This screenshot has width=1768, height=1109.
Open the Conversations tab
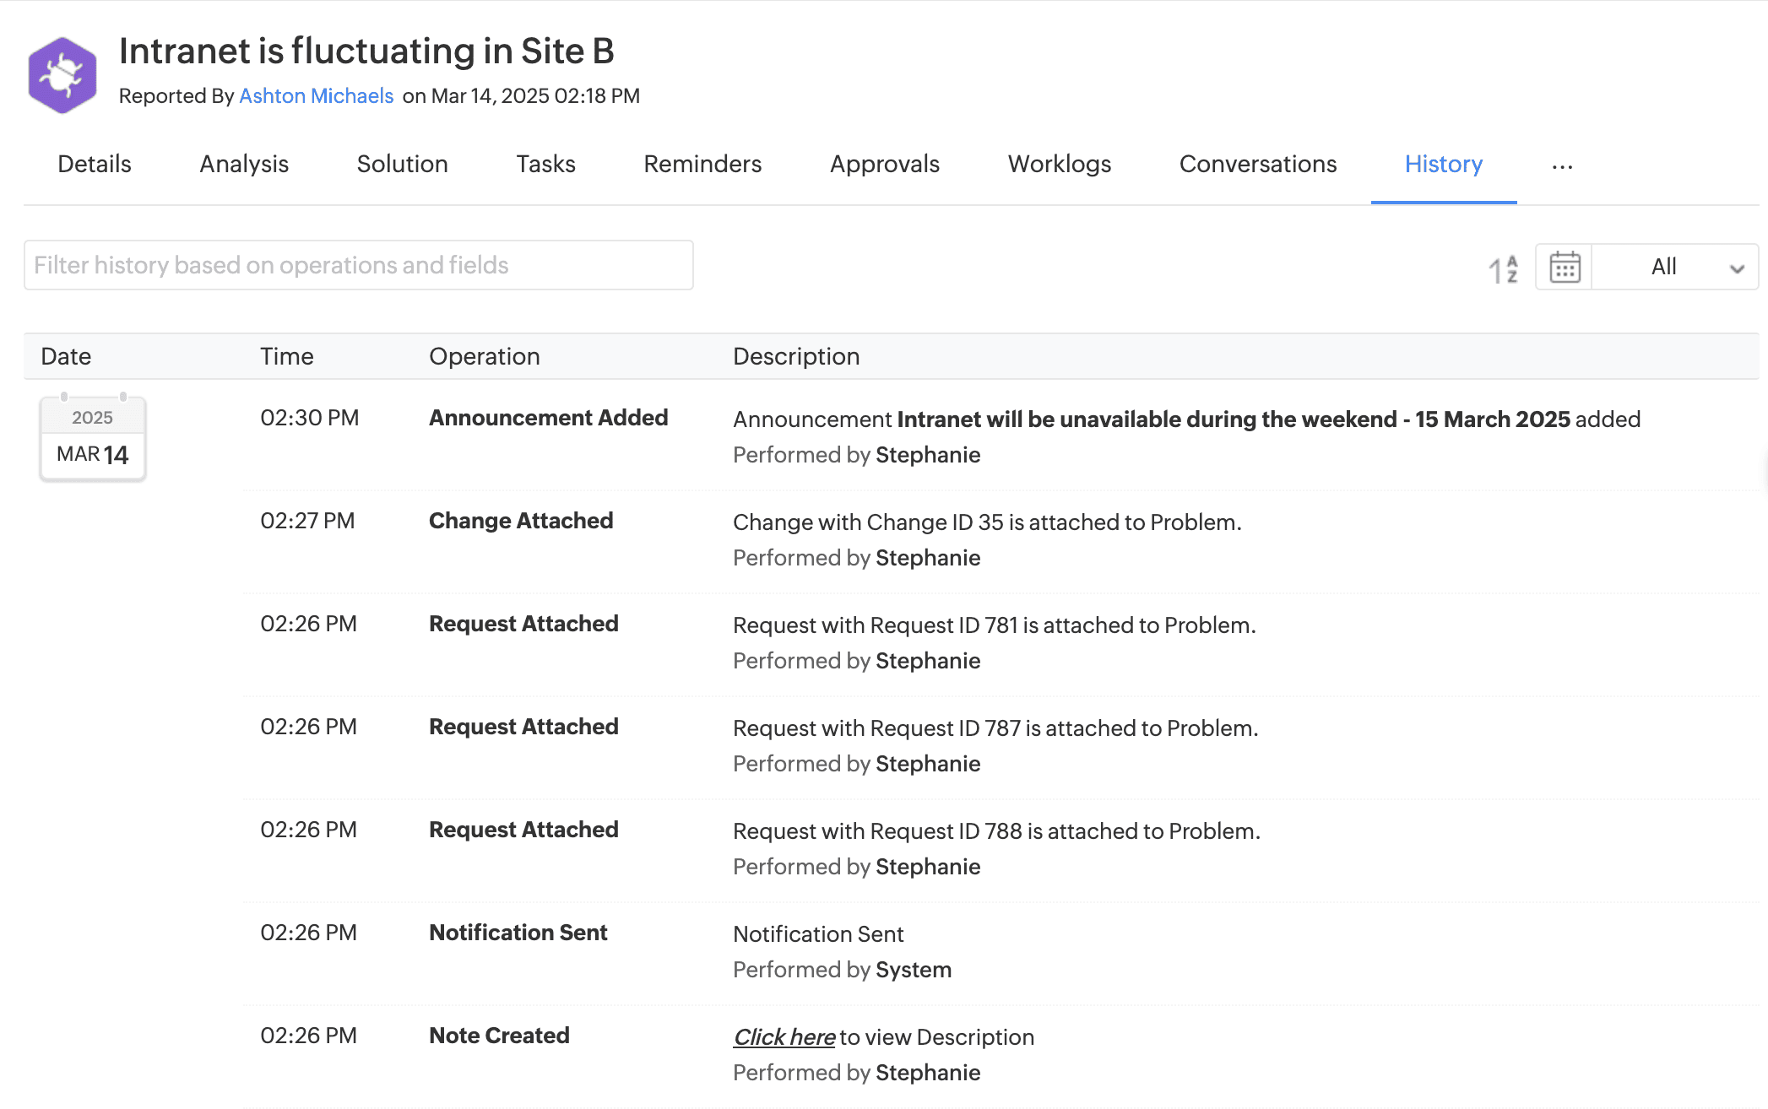[1257, 164]
